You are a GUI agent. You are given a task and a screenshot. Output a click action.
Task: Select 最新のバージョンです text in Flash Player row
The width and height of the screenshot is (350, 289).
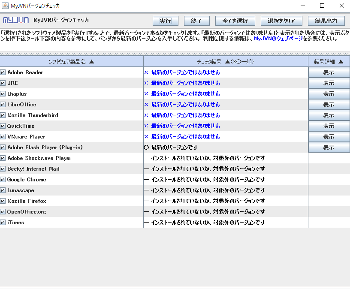pos(174,148)
